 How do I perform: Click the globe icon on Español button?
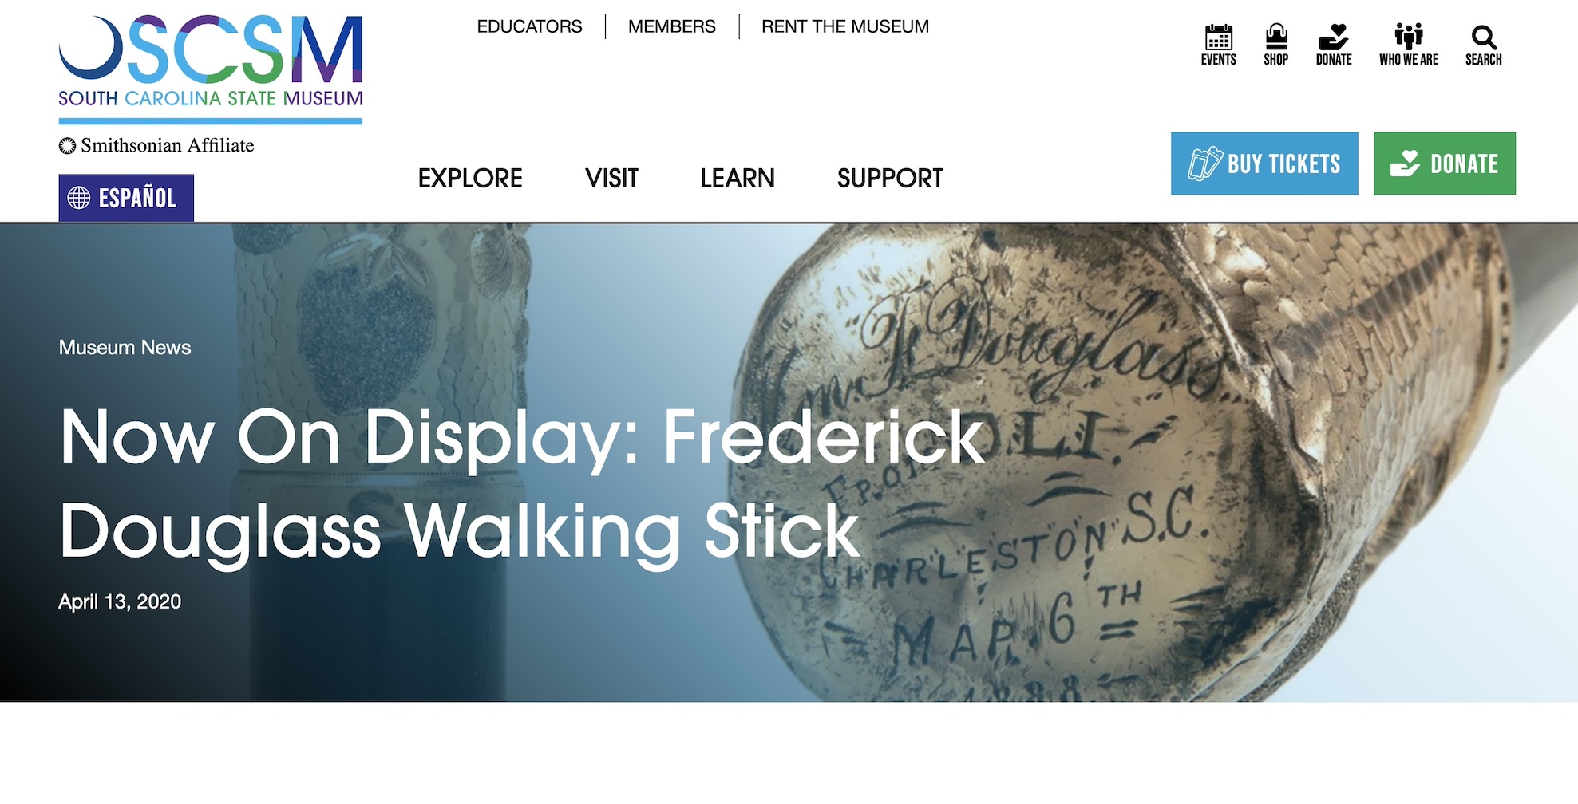[78, 198]
